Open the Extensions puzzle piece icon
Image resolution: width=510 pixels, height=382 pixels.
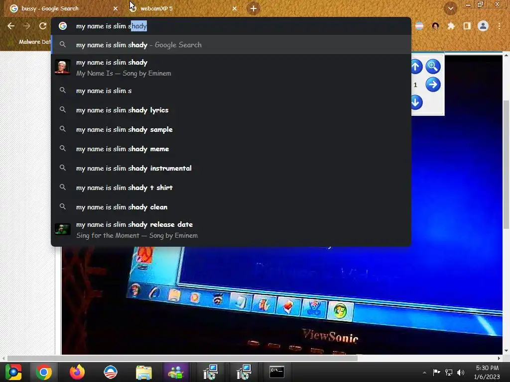[451, 26]
